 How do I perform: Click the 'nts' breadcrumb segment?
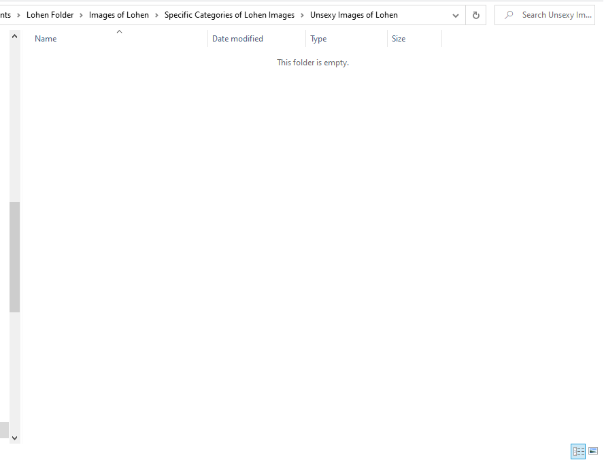pyautogui.click(x=5, y=15)
